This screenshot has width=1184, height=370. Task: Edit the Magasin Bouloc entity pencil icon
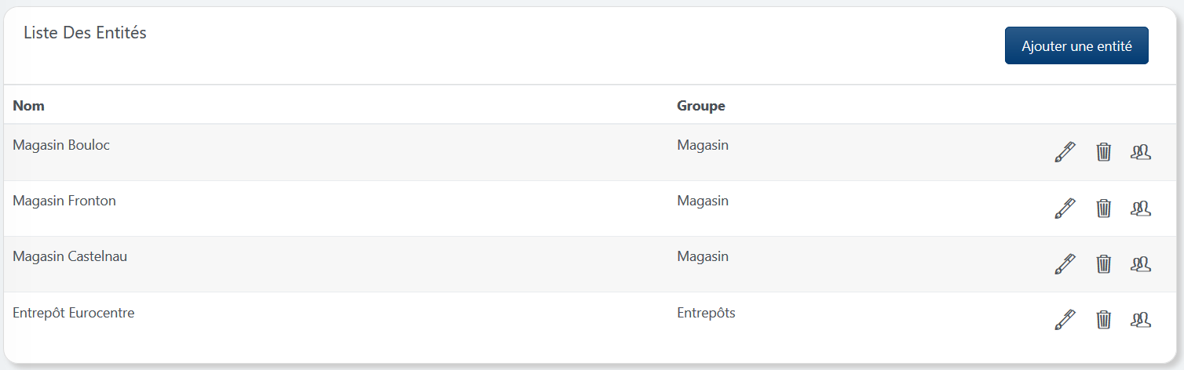point(1064,152)
